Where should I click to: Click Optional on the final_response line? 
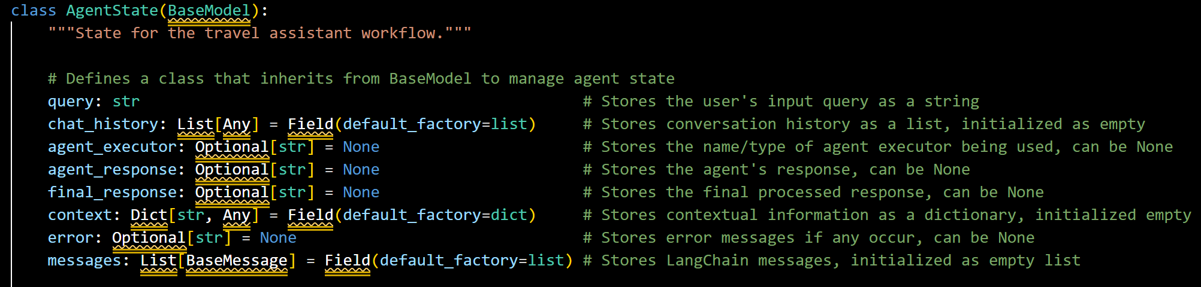[232, 193]
